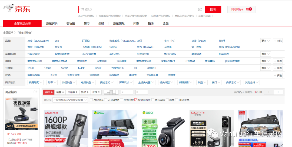Viewport: 292px width, 147px height.
Task: Sort results by 销量
Action: (x=60, y=92)
